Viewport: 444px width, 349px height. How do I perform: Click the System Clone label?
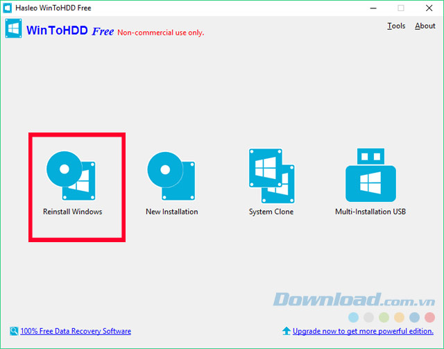pyautogui.click(x=271, y=212)
